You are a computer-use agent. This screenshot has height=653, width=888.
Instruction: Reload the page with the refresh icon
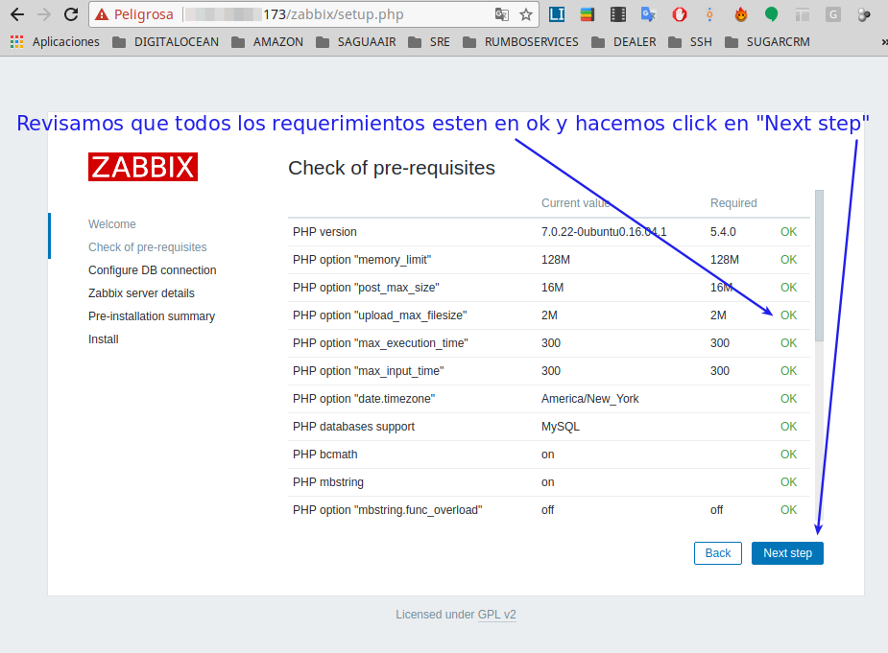click(71, 14)
